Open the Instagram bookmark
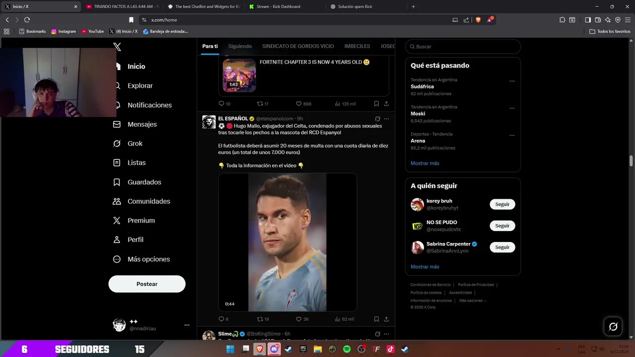 63,31
